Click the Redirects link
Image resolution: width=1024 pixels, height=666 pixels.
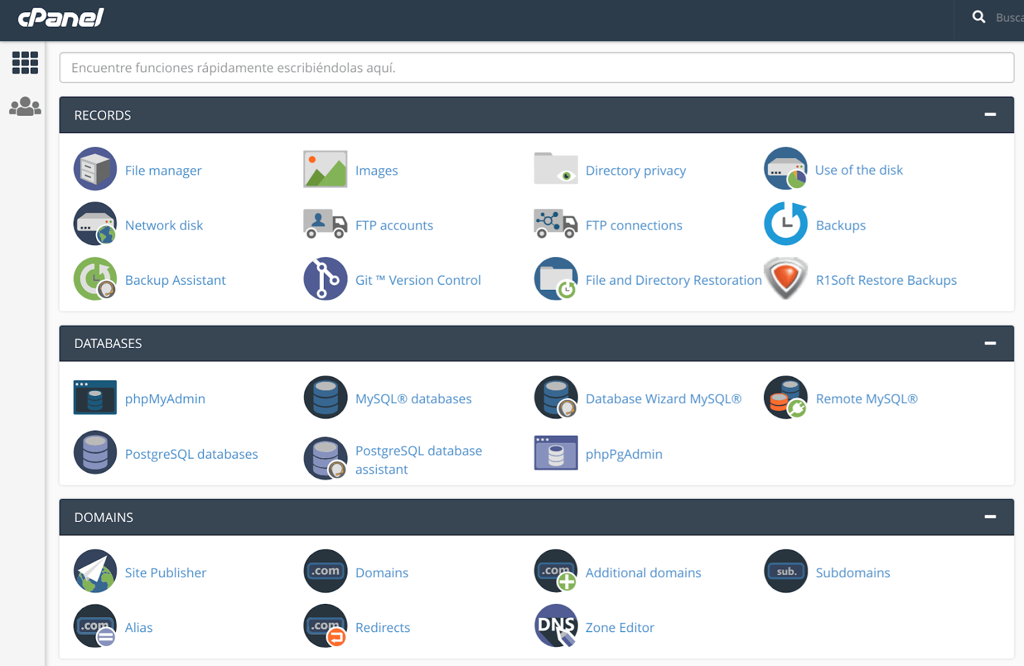(x=382, y=628)
